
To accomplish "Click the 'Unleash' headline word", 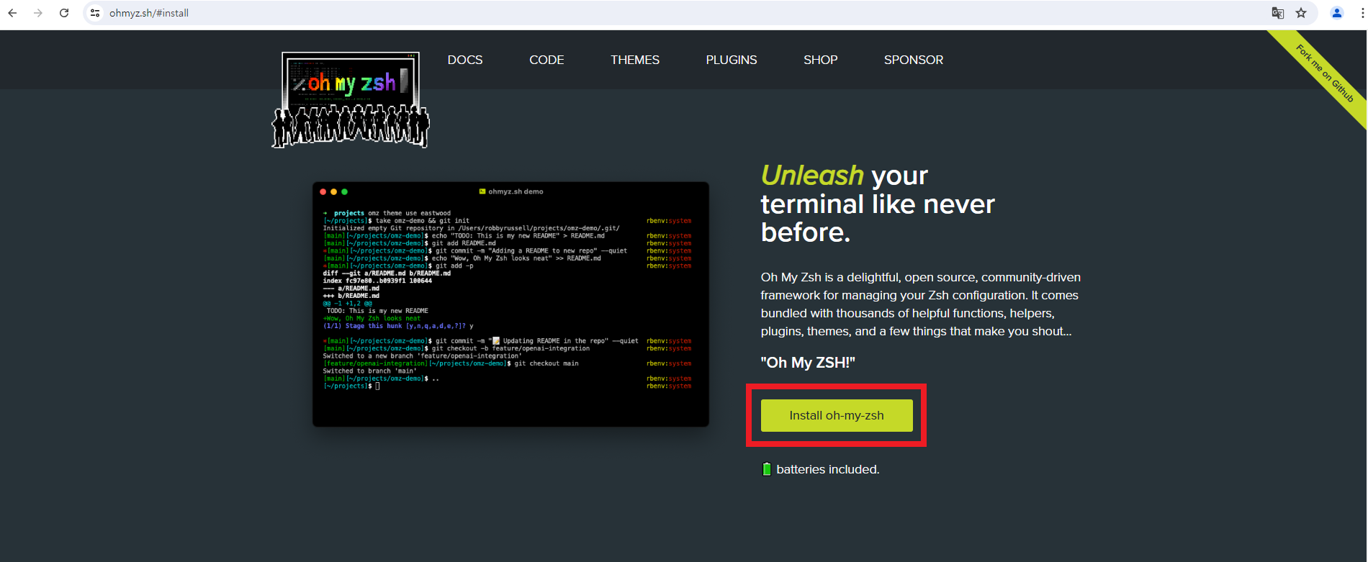I will point(812,176).
